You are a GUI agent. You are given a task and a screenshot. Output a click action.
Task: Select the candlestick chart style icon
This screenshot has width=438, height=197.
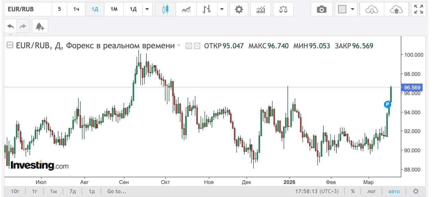[x=165, y=9]
